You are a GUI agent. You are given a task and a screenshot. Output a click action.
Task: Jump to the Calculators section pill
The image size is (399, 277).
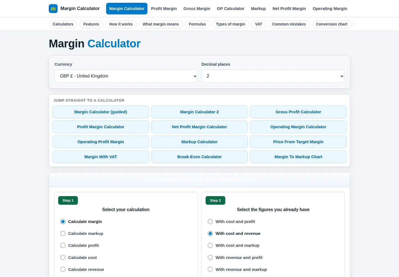[x=63, y=24]
